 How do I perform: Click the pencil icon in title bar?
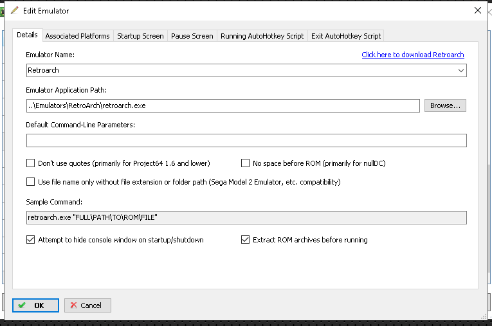[14, 10]
